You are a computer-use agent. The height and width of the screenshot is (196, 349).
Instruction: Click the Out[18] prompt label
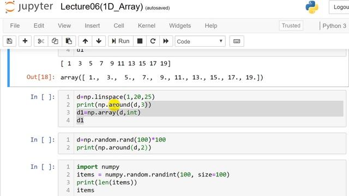click(x=40, y=77)
